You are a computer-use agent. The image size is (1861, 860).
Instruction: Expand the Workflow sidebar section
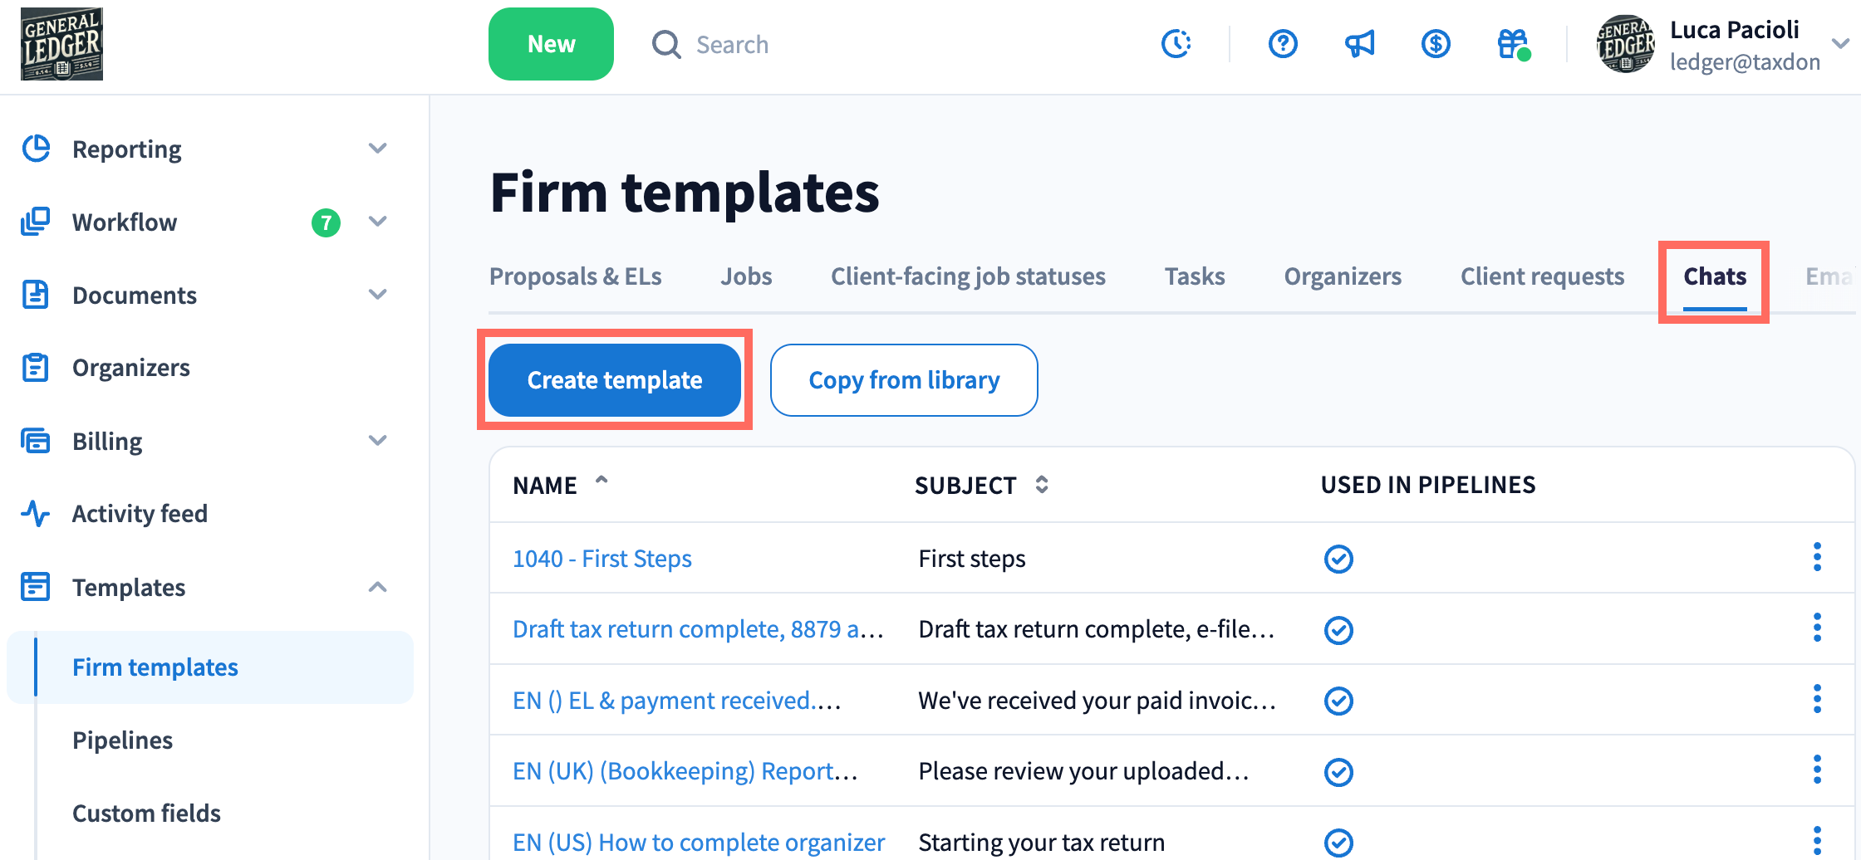point(377,222)
